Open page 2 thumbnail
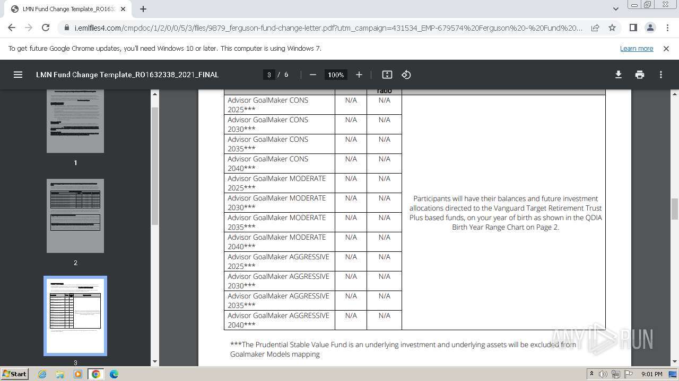 click(75, 216)
